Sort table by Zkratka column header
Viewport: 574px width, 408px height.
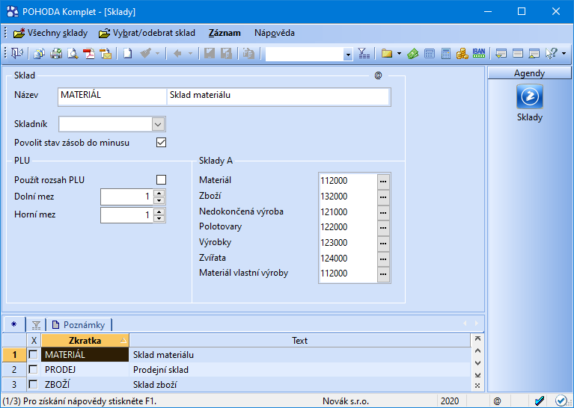point(85,340)
